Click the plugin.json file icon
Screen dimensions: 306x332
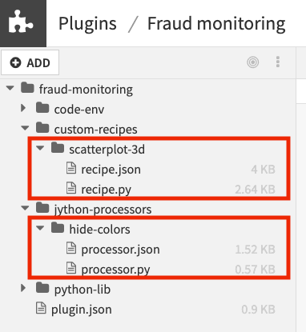(41, 308)
